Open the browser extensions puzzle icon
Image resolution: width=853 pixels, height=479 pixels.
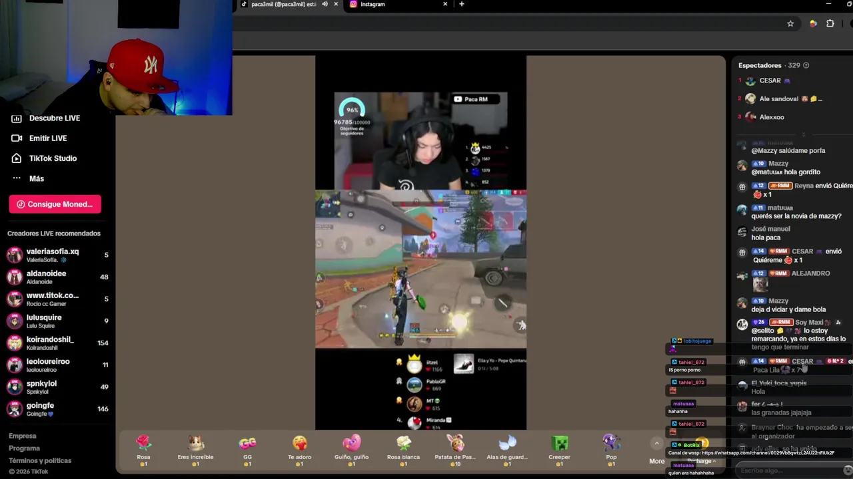tap(830, 24)
